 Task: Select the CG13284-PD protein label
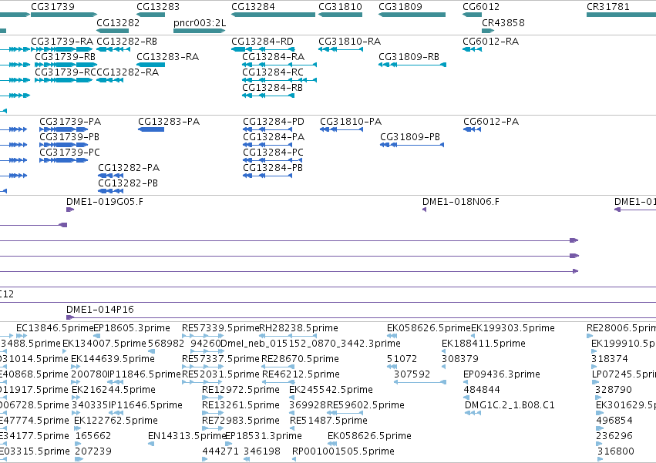pyautogui.click(x=274, y=122)
